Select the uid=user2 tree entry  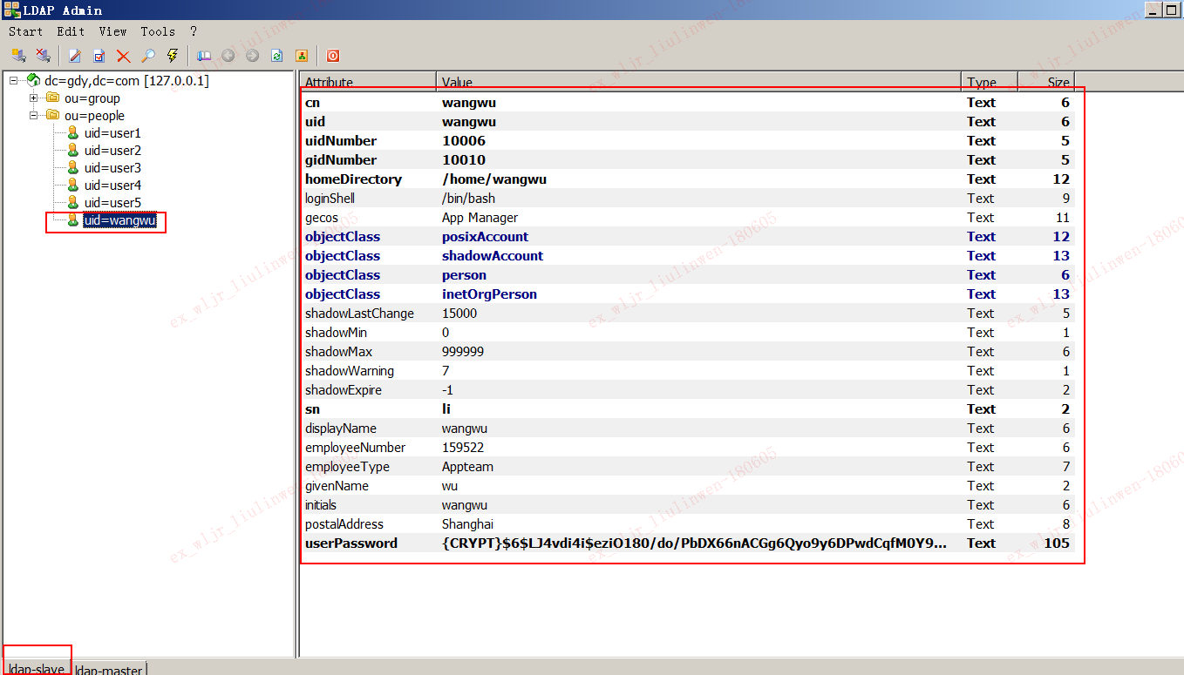[x=112, y=151]
